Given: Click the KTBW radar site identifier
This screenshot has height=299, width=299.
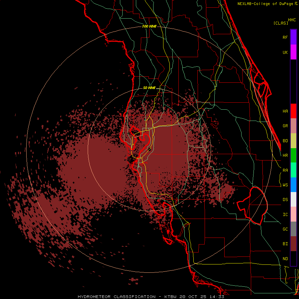Looking at the screenshot, I should [x=170, y=297].
